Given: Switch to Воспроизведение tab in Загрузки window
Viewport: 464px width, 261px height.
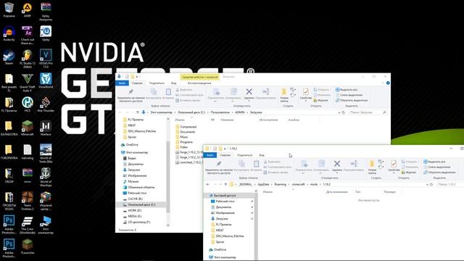Looking at the screenshot, I should 199,83.
